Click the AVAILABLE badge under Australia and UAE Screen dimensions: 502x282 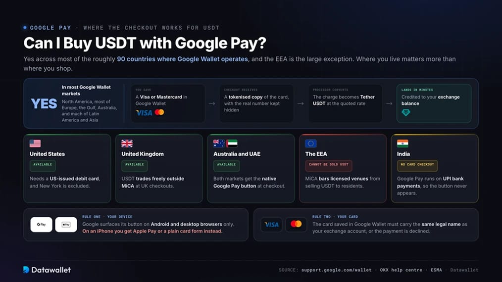[x=226, y=165]
